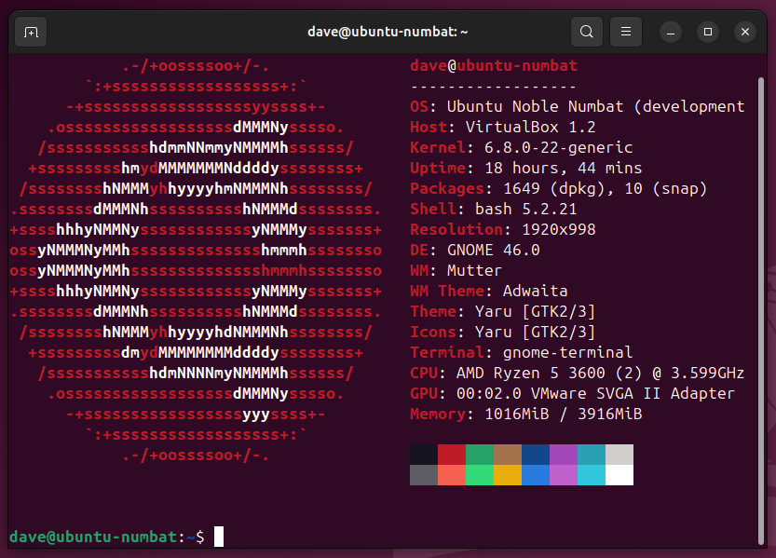
Task: Click the OS line Ubuntu Noble Numbat
Action: coord(577,107)
